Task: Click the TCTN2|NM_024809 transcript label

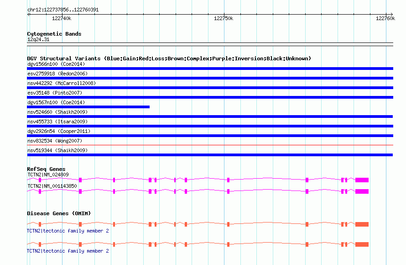Action: (48, 175)
